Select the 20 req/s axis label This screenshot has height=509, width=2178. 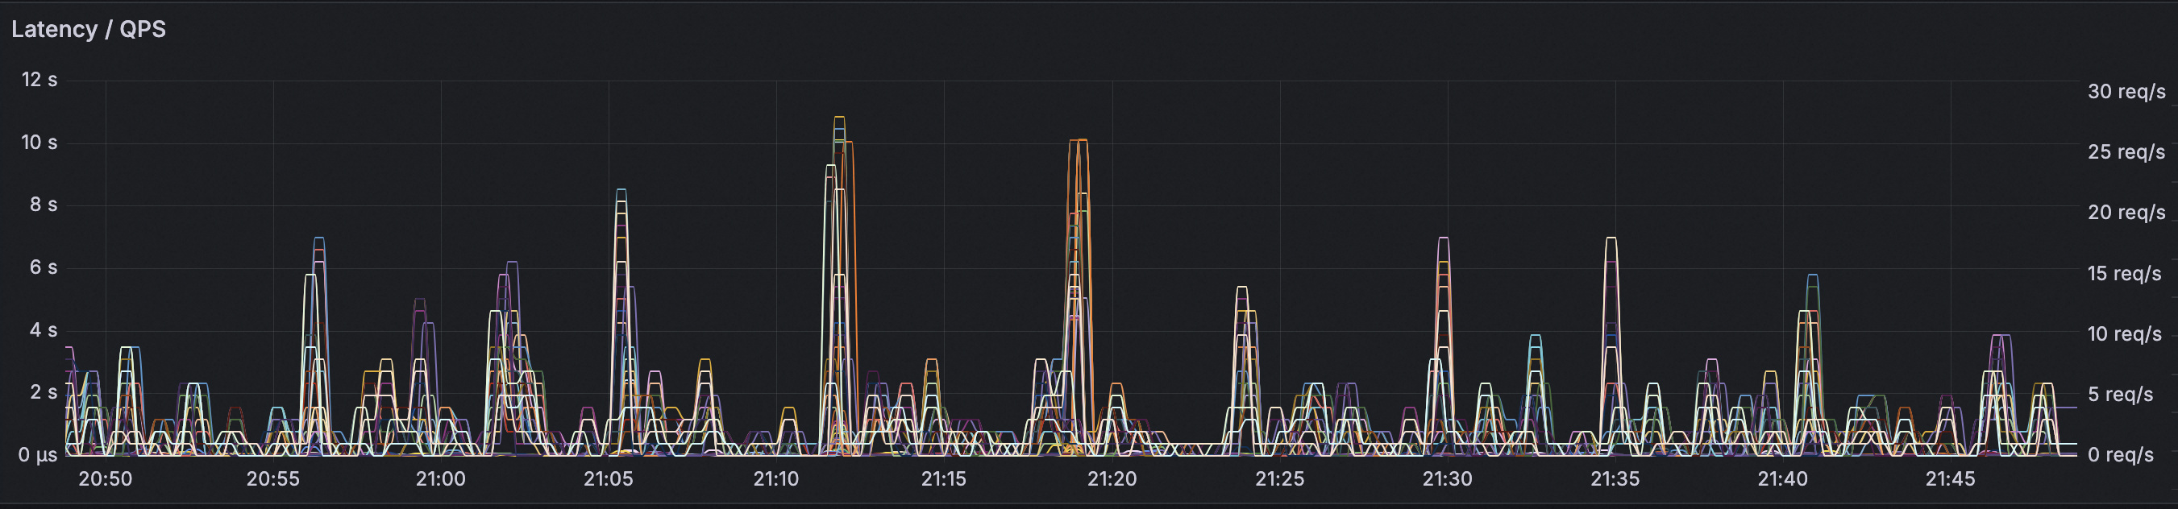point(2126,212)
